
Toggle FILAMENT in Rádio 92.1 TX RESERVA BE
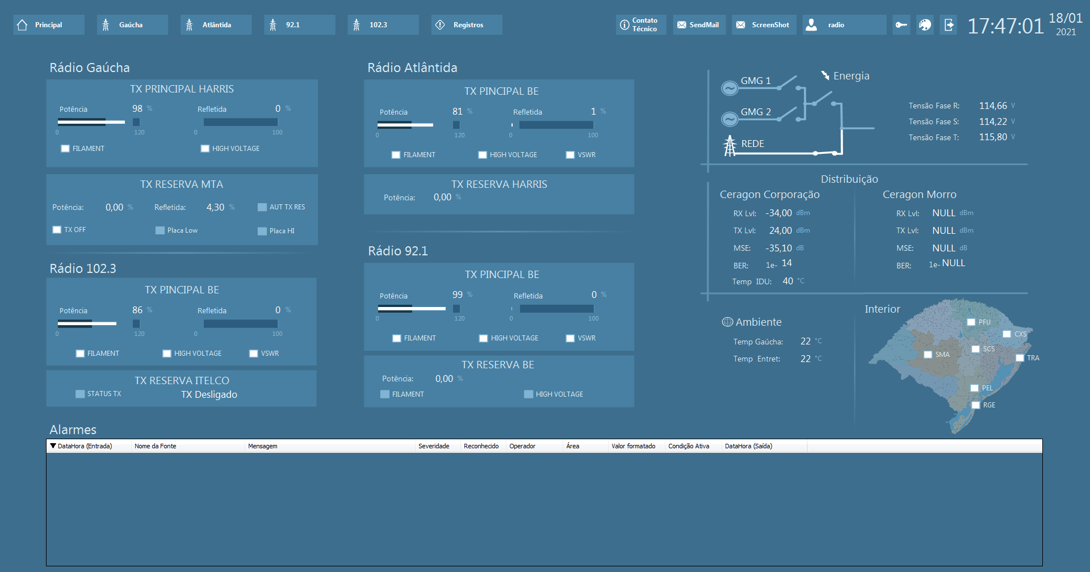tap(385, 394)
